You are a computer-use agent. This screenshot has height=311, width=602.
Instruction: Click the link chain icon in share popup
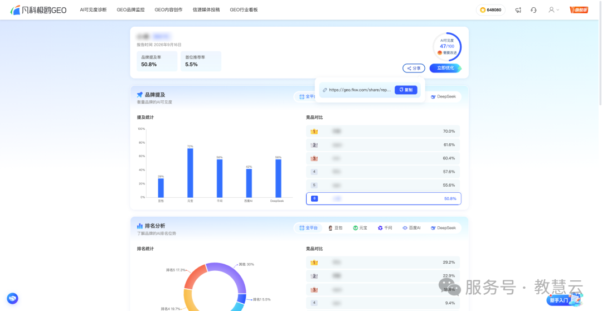coord(325,90)
